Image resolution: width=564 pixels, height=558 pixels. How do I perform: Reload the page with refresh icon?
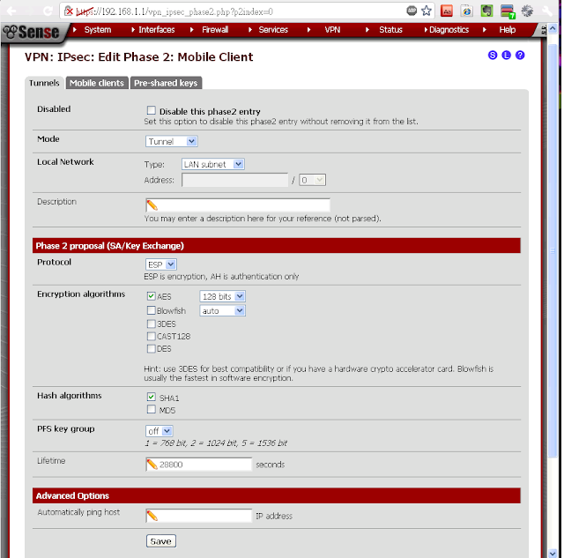48,11
